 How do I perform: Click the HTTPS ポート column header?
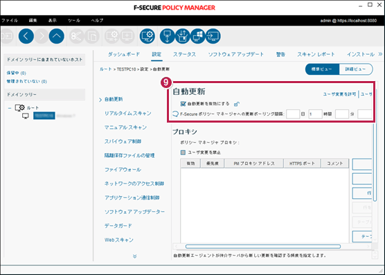(302, 163)
